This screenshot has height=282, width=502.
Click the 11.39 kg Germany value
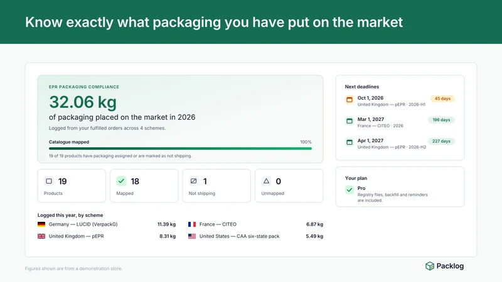166,224
